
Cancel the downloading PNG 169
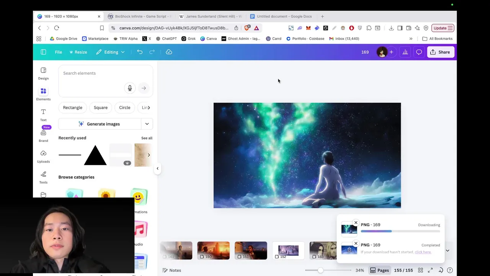[356, 223]
